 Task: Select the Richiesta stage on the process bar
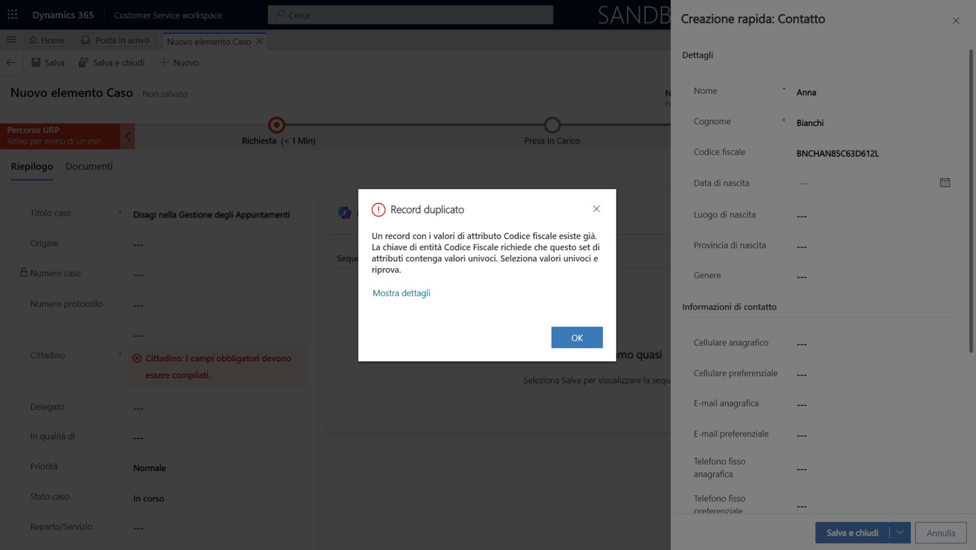(x=276, y=125)
